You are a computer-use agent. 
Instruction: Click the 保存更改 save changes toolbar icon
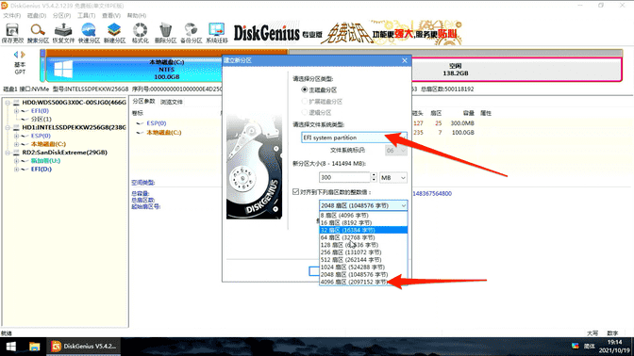point(12,33)
